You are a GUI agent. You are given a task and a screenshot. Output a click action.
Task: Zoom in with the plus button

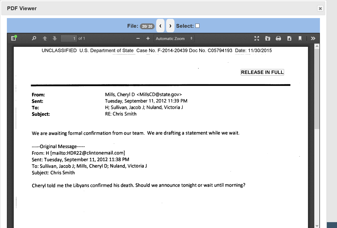point(148,38)
